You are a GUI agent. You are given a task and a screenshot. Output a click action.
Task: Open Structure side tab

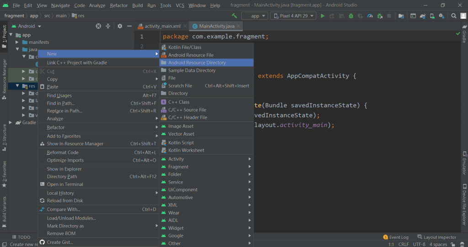(x=4, y=137)
